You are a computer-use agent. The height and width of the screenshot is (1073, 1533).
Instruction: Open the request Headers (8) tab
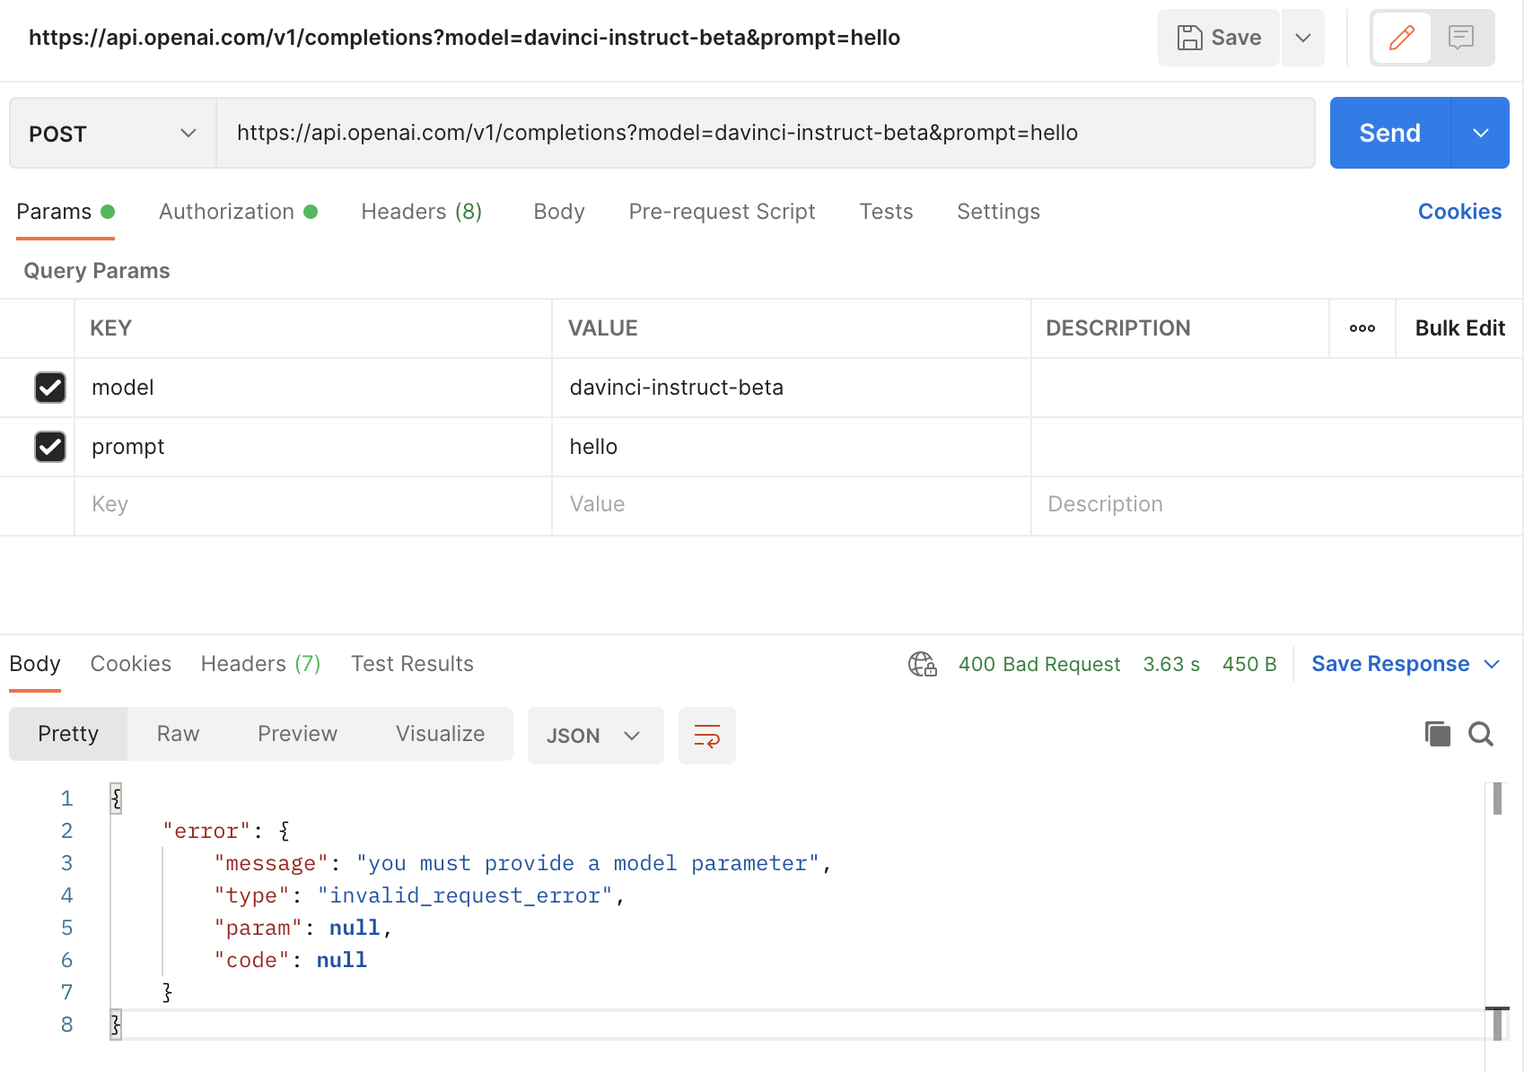pyautogui.click(x=422, y=212)
